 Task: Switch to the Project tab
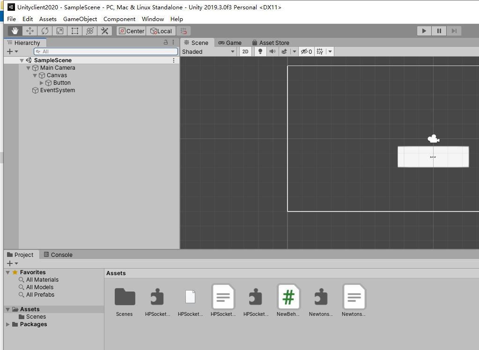21,255
